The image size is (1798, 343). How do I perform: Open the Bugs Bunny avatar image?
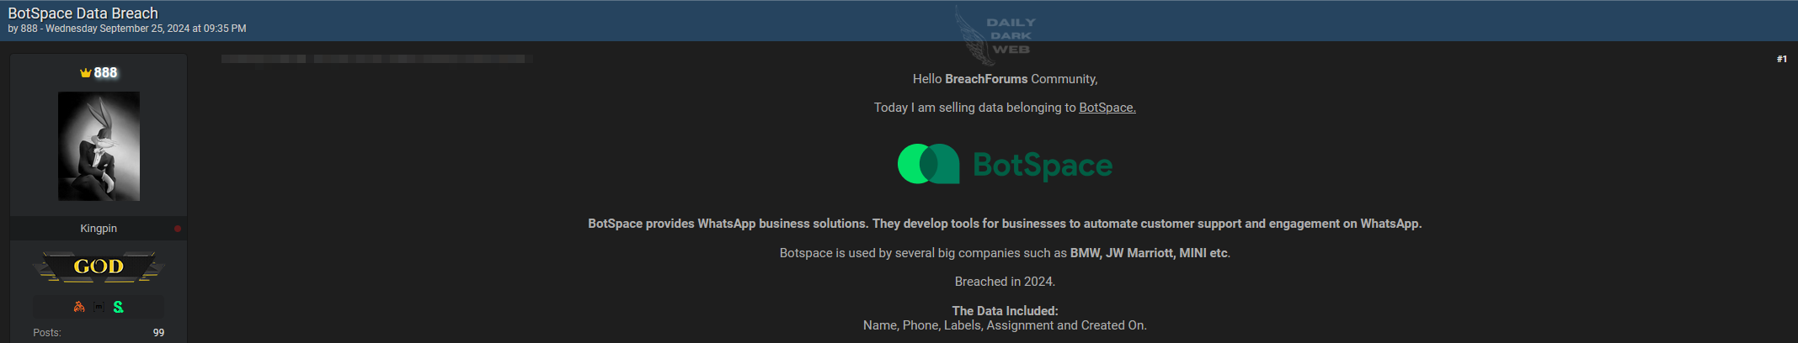pos(99,146)
